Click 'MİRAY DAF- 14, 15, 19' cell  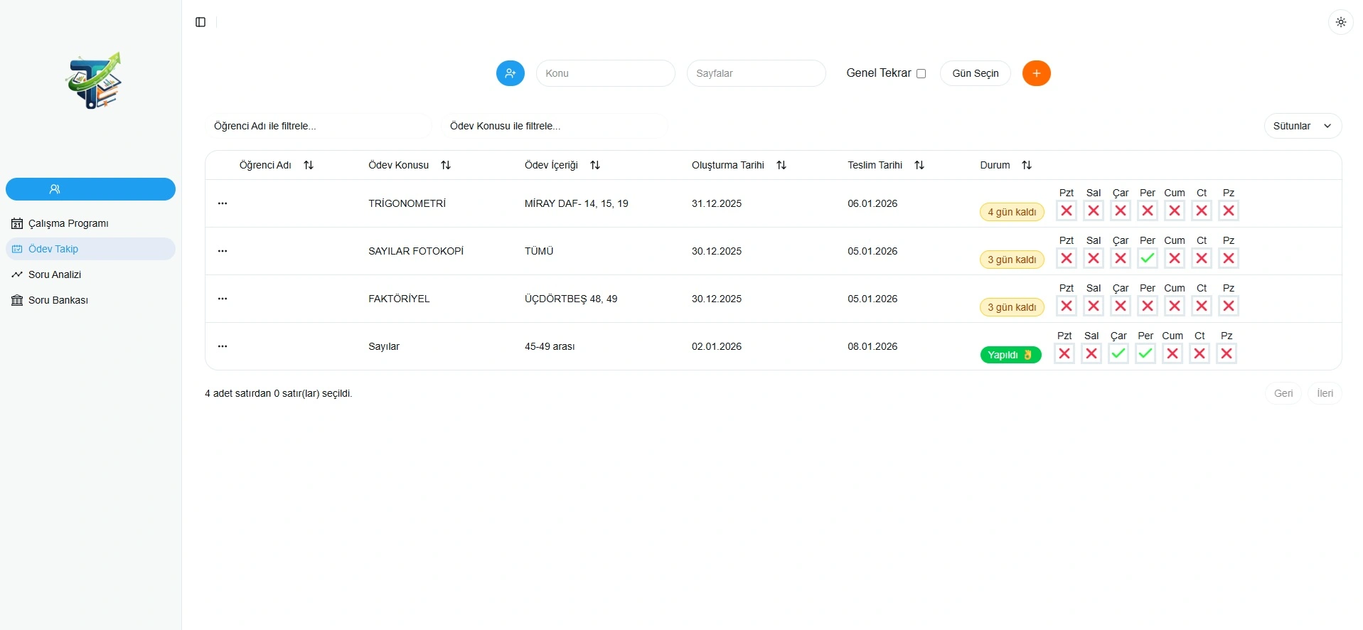pos(577,203)
